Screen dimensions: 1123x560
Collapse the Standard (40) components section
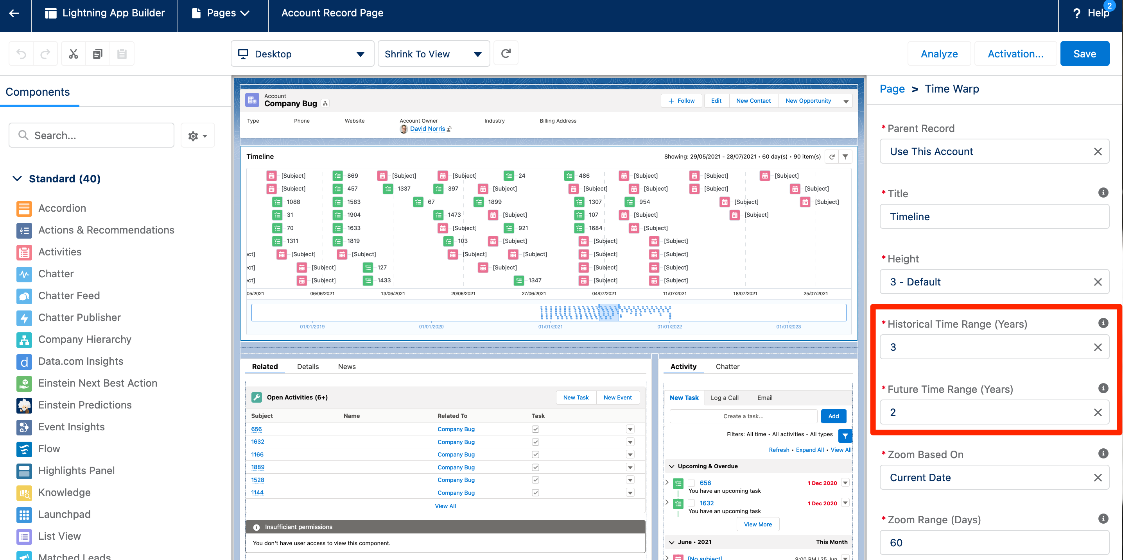pos(18,178)
